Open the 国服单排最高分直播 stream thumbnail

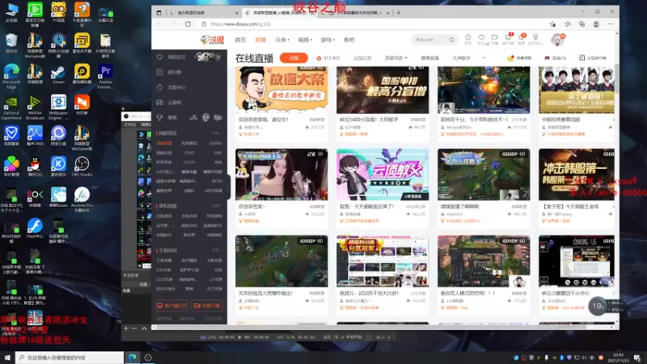(x=383, y=89)
